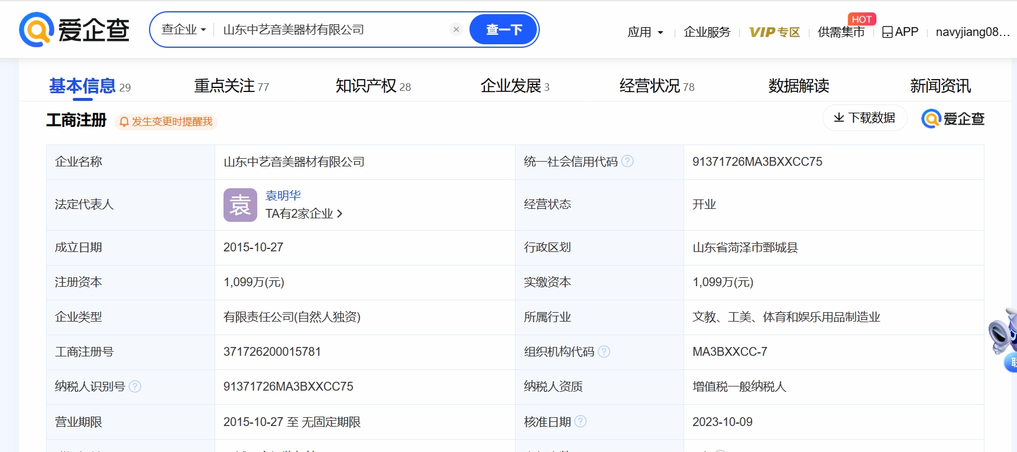
Task: Switch to the 经营状况 tab
Action: [x=657, y=86]
